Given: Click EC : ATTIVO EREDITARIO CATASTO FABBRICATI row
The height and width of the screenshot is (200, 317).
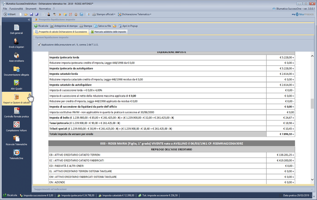Looking at the screenshot, I should [172, 160].
